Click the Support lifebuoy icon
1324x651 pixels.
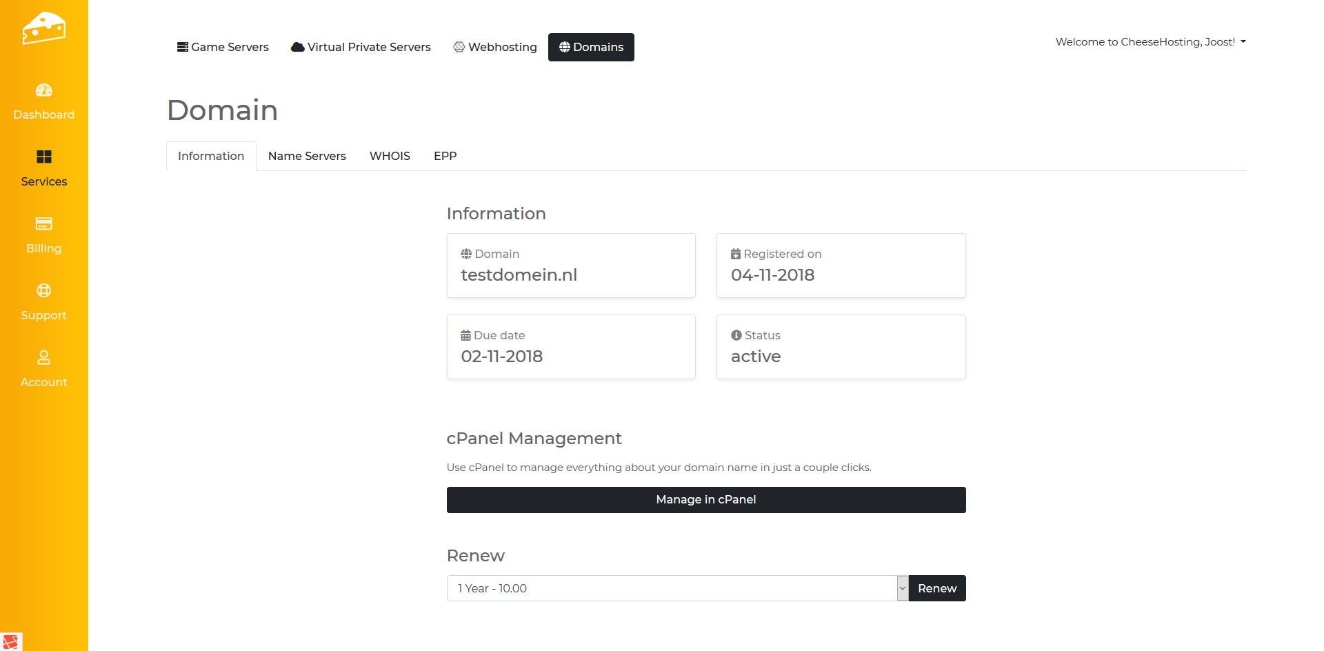43,291
